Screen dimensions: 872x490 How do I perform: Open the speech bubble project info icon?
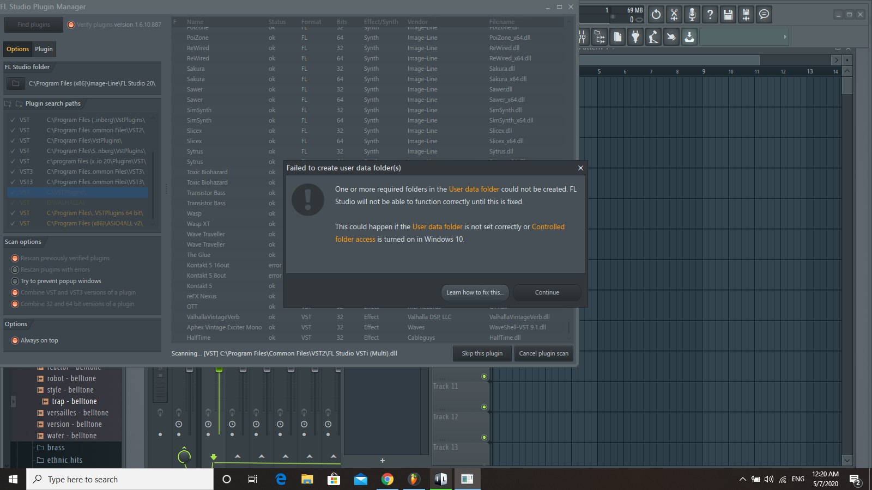pyautogui.click(x=764, y=15)
